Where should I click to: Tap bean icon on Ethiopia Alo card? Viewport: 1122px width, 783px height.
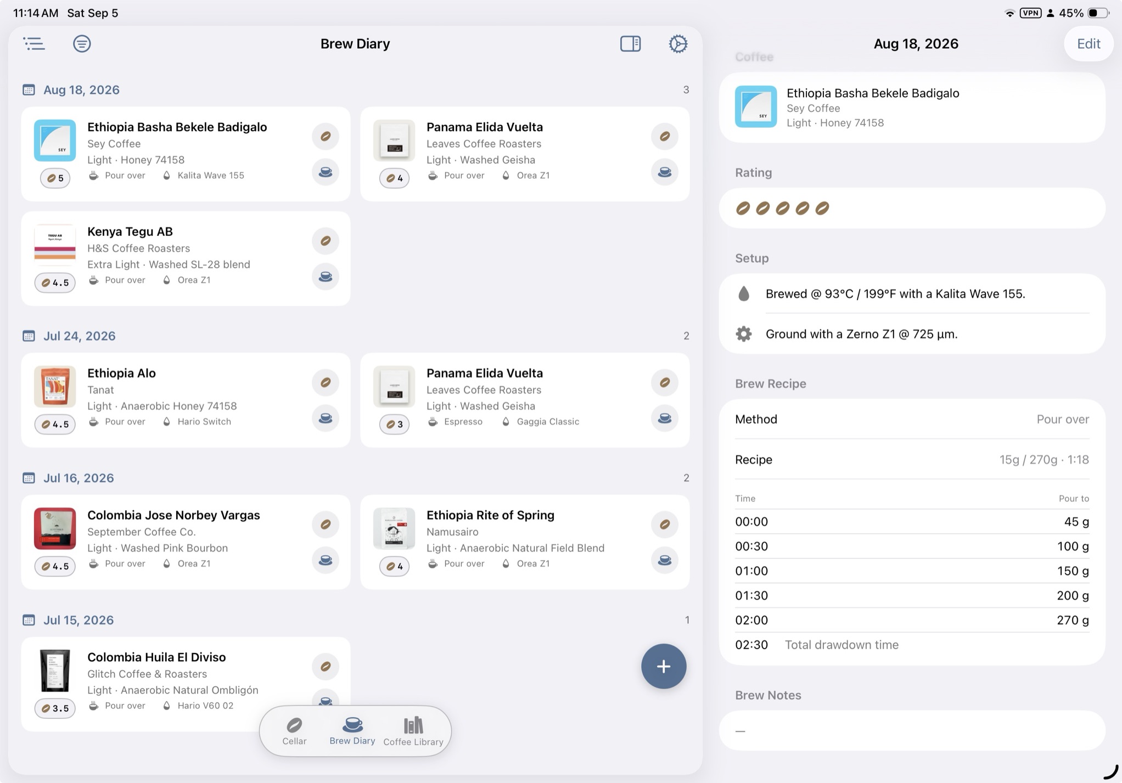326,382
